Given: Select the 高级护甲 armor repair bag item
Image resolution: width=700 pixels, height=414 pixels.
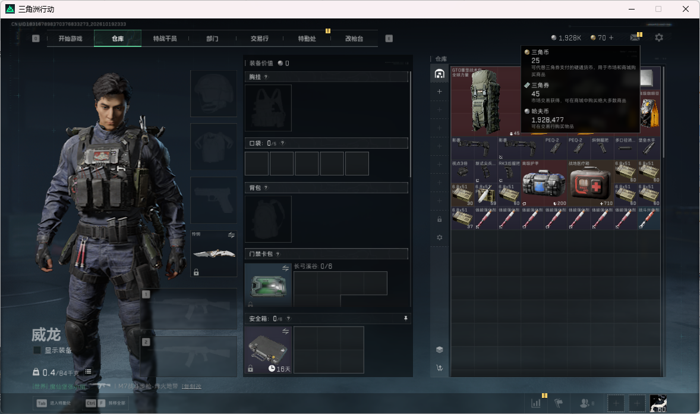Looking at the screenshot, I should pos(544,183).
